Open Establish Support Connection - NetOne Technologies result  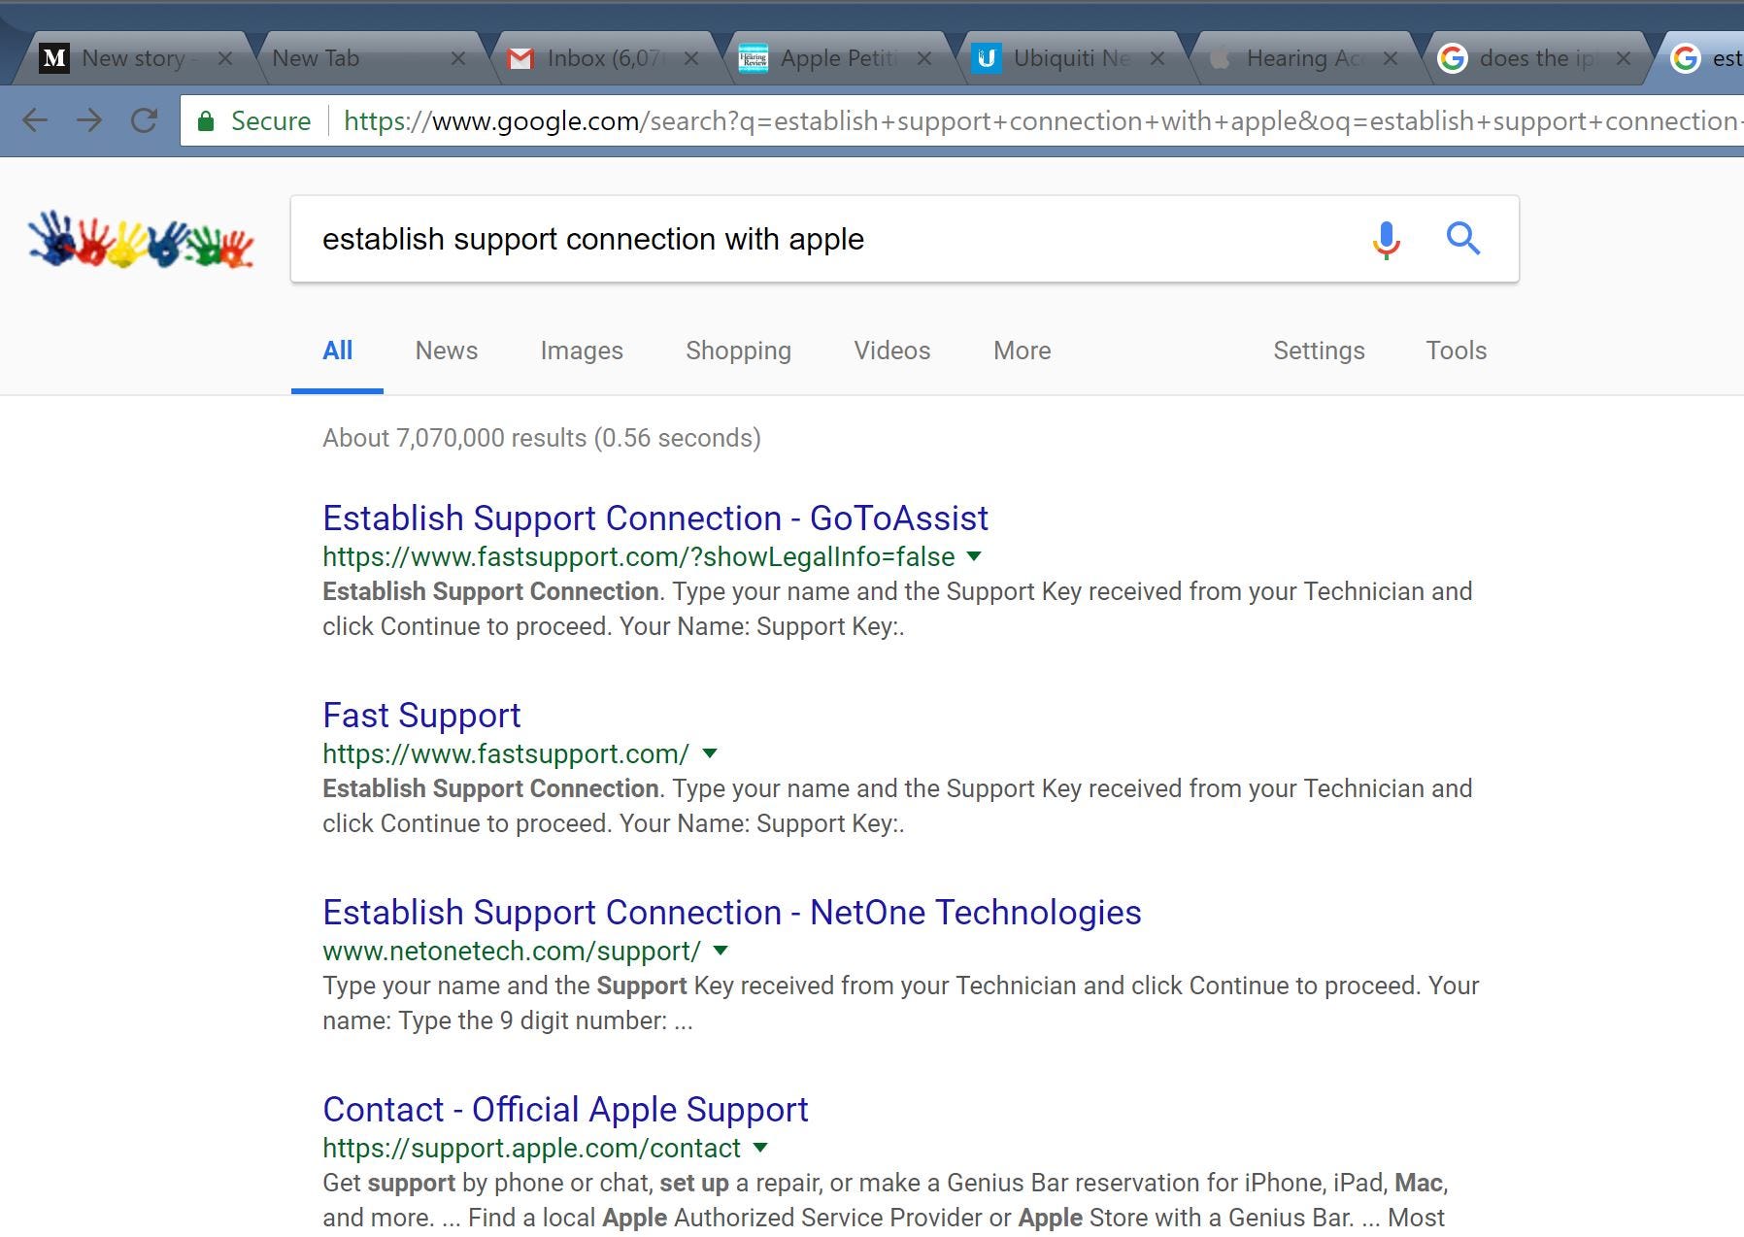pos(732,913)
